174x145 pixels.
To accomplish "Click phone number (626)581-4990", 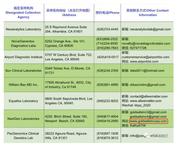I will tap(107, 85).
